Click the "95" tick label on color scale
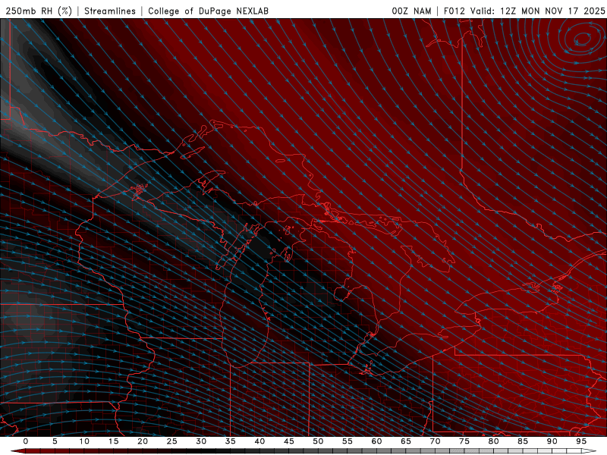Screen dimensions: 607x455 tap(581, 441)
